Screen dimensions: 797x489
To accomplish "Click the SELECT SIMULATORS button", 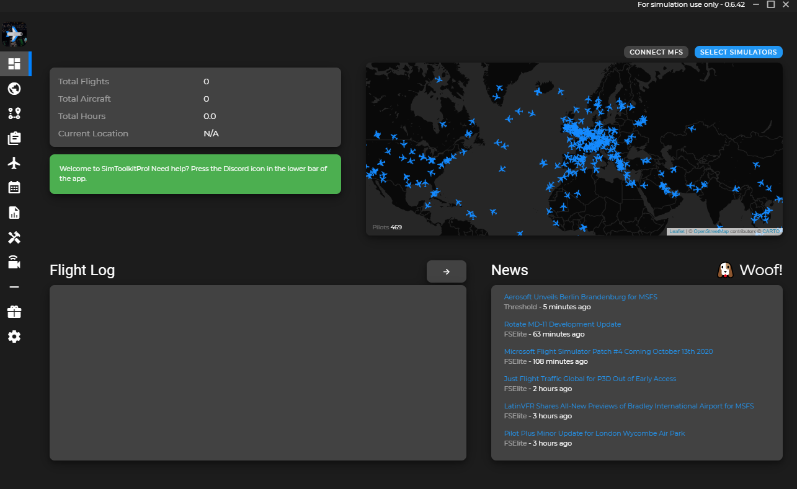I will (738, 52).
